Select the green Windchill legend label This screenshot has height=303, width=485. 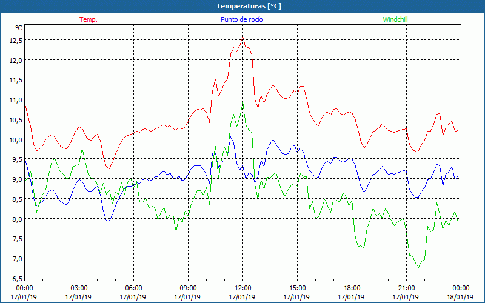tap(395, 19)
